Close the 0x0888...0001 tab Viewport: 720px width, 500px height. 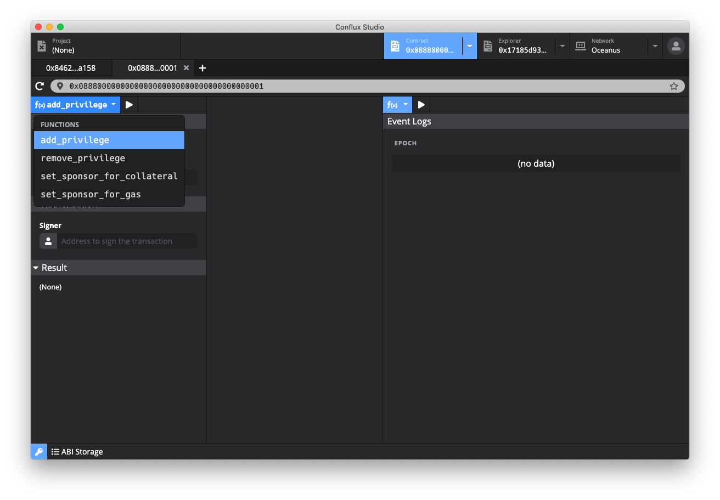186,68
